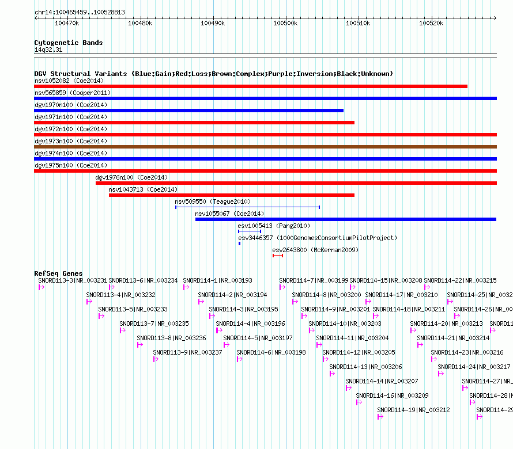Image resolution: width=513 pixels, height=449 pixels.
Task: Open the esv1005413 (Pang2010) label
Action: point(274,226)
